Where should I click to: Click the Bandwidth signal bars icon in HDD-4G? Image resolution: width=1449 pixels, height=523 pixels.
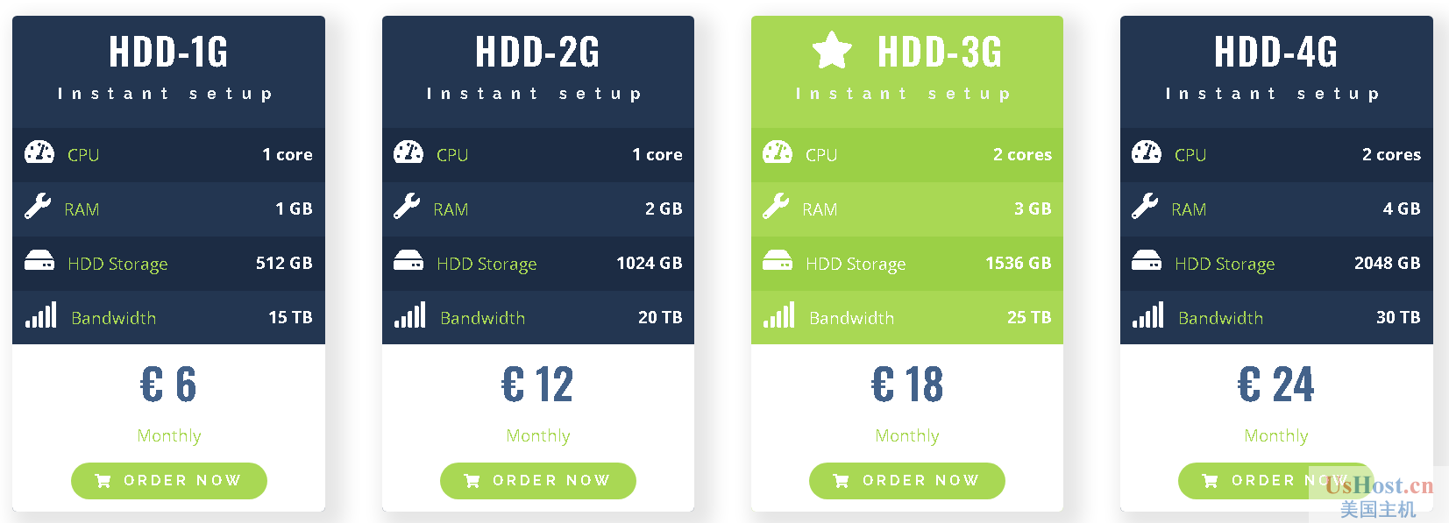coord(1147,315)
